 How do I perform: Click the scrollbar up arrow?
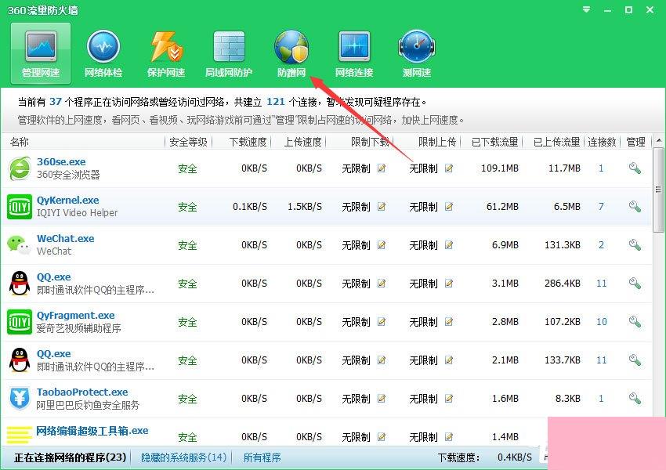point(658,140)
